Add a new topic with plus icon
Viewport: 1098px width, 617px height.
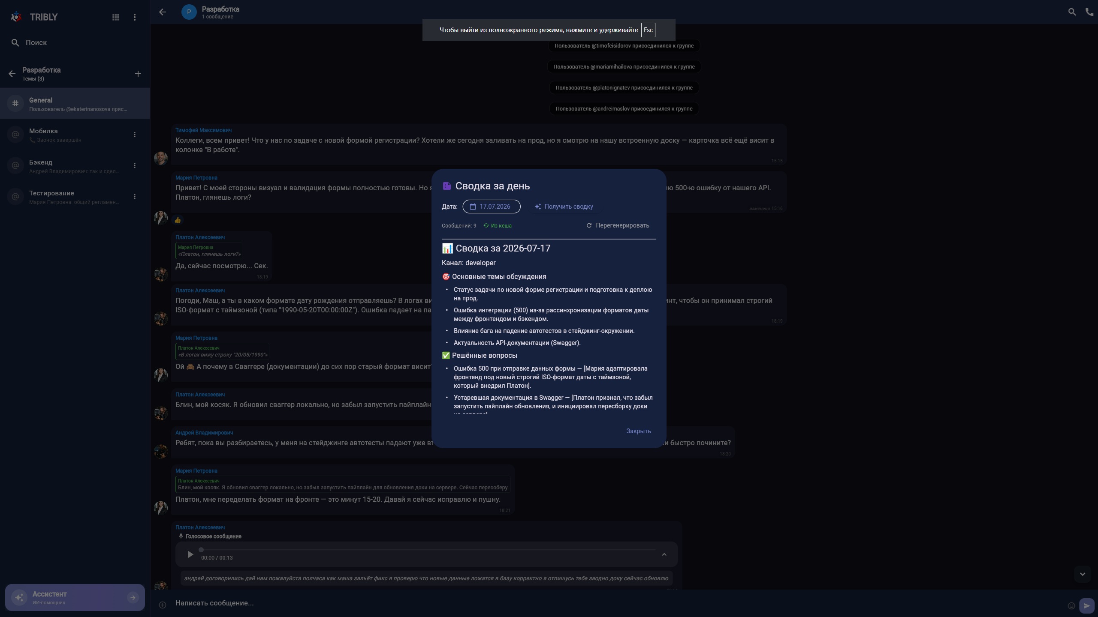point(138,74)
